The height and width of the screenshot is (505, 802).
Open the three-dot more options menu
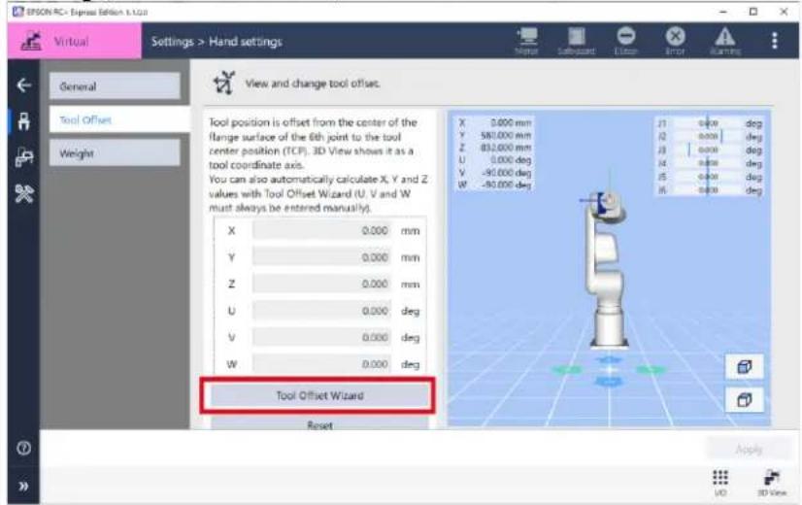point(775,41)
